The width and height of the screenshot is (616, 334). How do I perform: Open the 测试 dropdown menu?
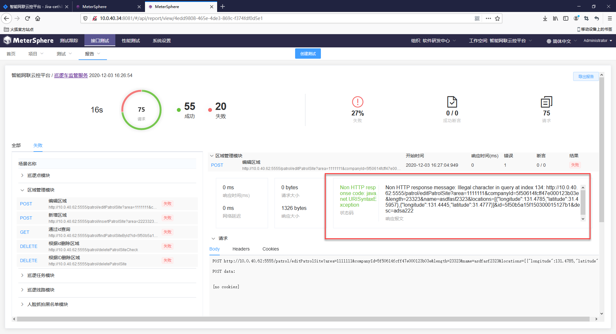(x=64, y=54)
